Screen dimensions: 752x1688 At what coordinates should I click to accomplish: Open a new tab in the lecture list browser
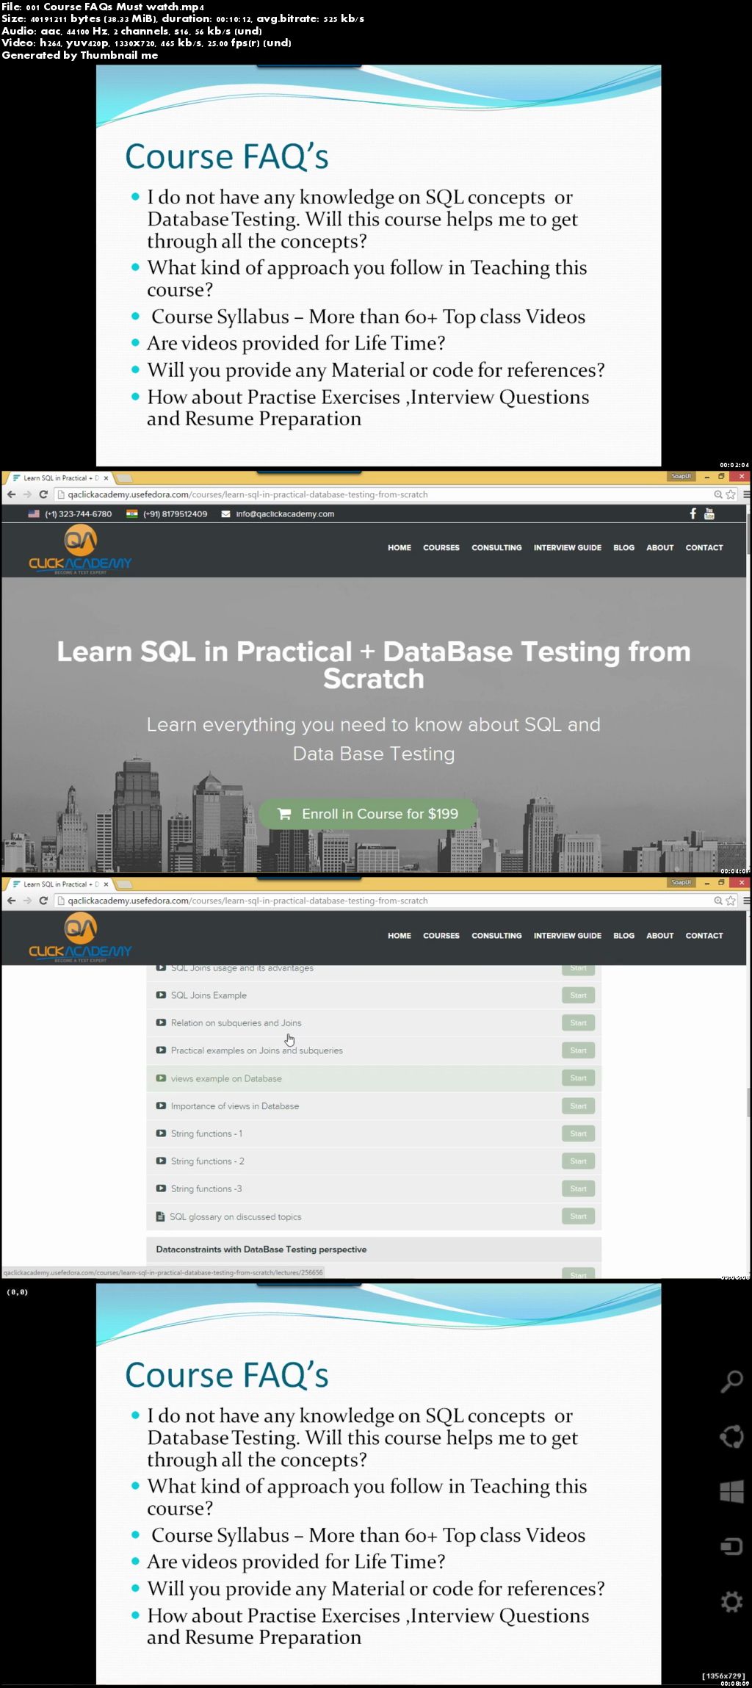coord(124,884)
